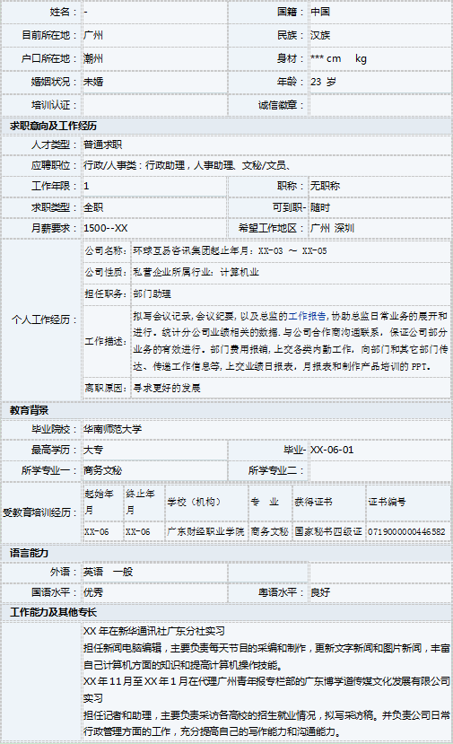Click the 月薪要求 value 1500--XX
Screen dimensions: 453x744
pos(106,228)
